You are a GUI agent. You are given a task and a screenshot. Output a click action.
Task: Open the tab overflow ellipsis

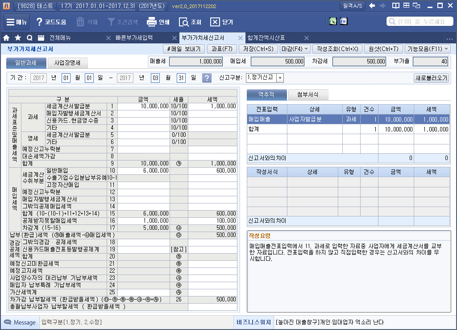[449, 38]
